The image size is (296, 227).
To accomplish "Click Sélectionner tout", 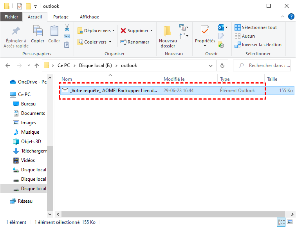I will tap(256, 27).
